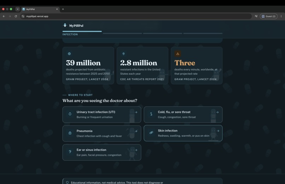
Task: Click the 39 million statistic card
Action: (88, 66)
